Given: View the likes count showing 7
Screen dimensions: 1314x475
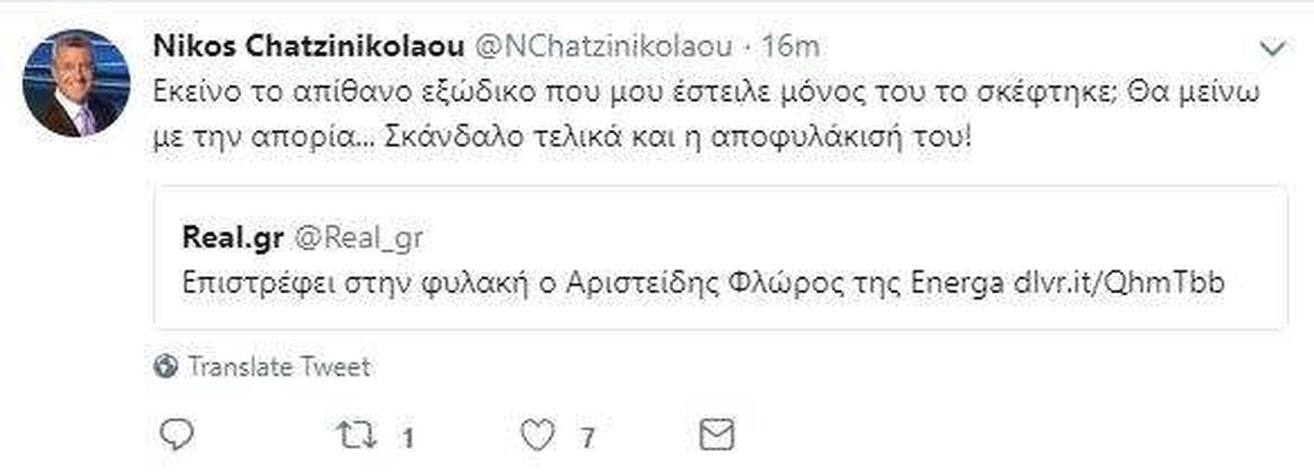Looking at the screenshot, I should point(587,437).
